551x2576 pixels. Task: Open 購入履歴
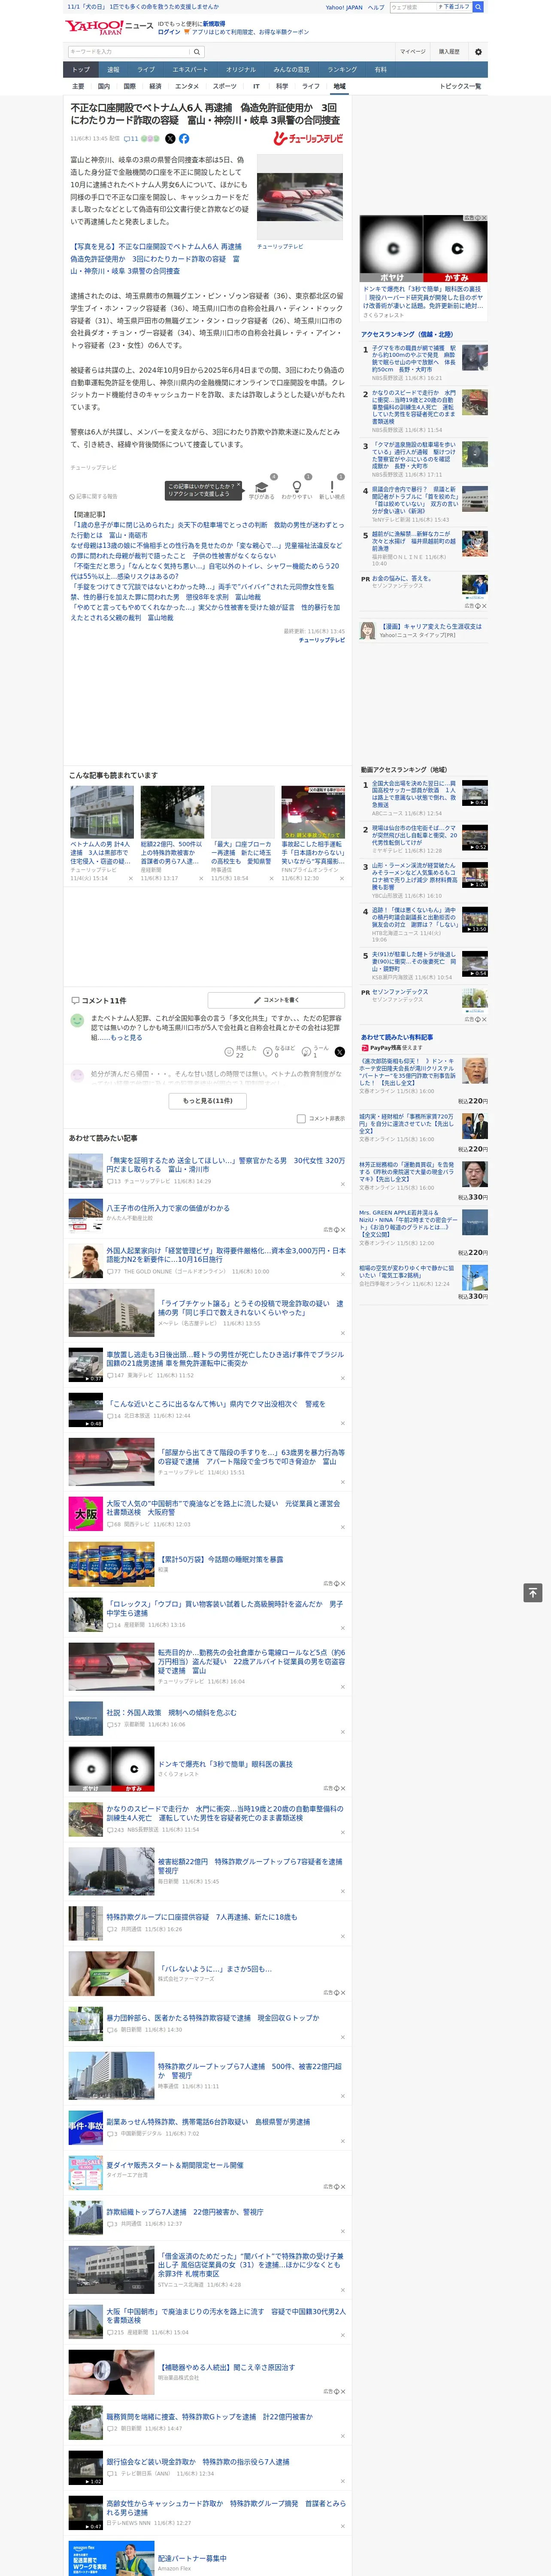(x=449, y=52)
